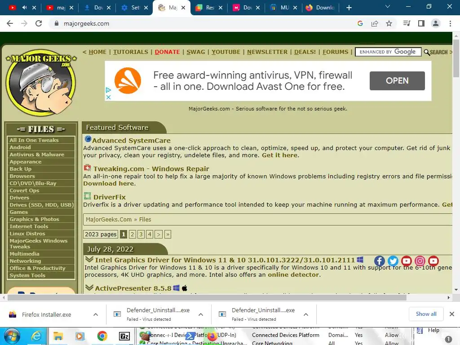This screenshot has height=345, width=460.
Task: Click the vertical page scrollbar thumb
Action: [x=456, y=58]
